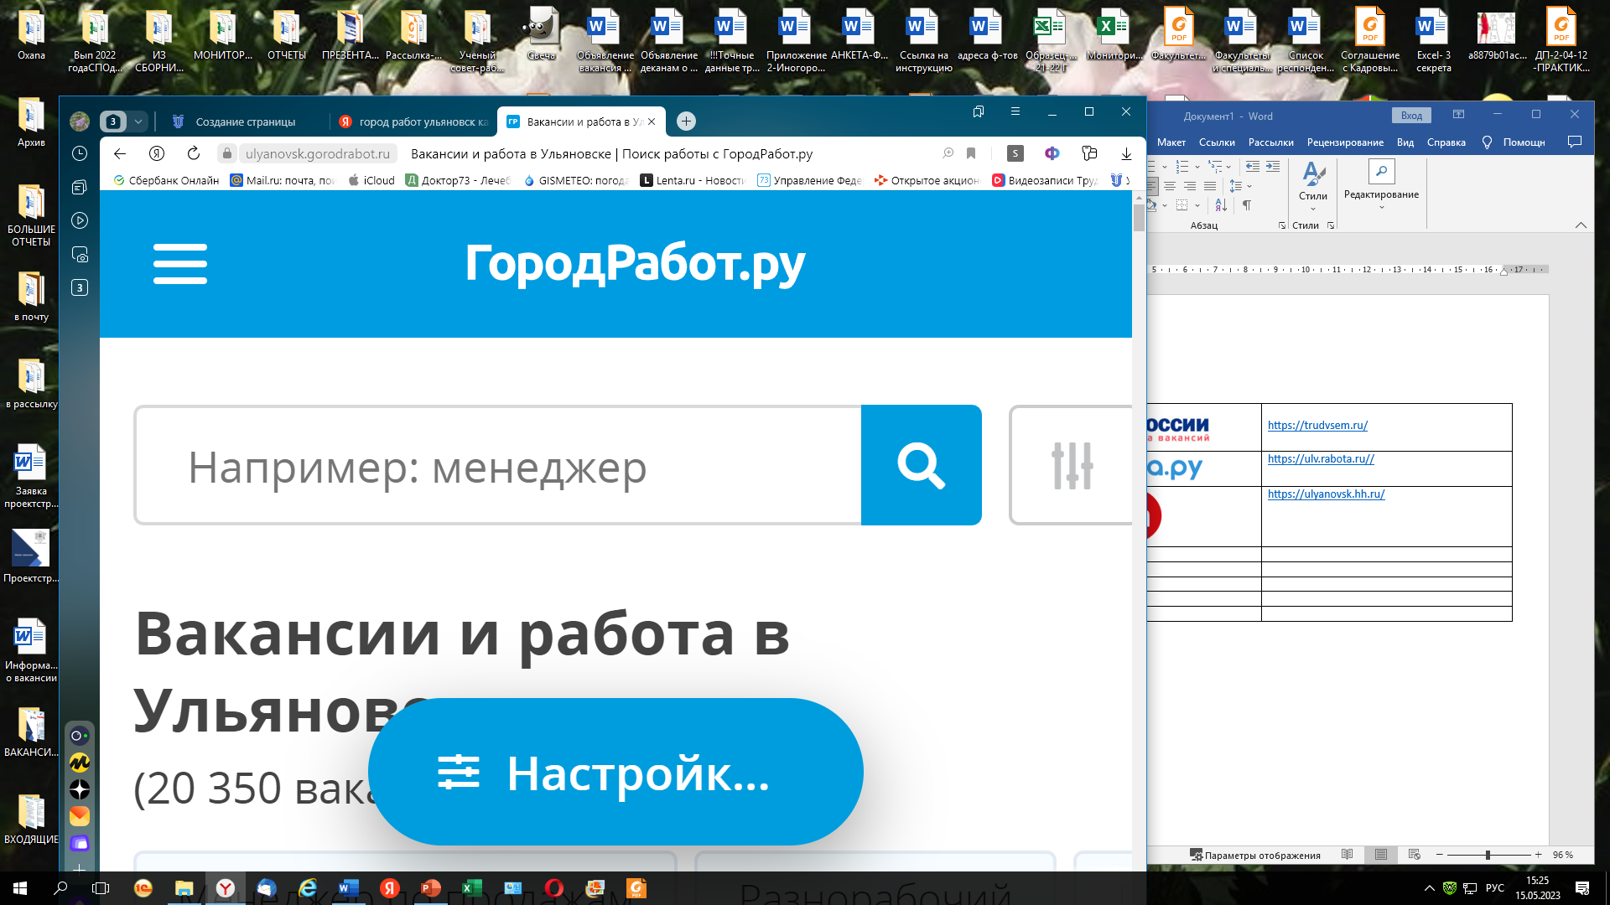
Task: Show hidden system tray icons
Action: tap(1429, 888)
